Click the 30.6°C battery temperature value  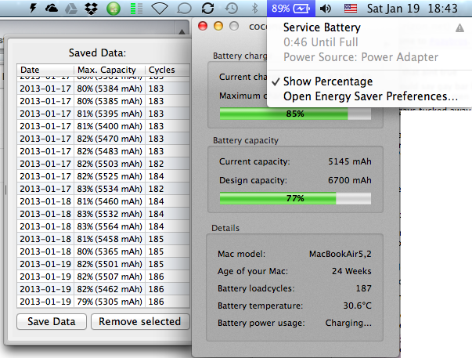click(357, 306)
